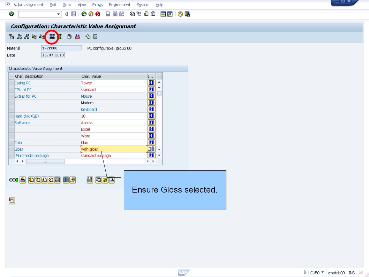Open the command field dropdown arrow

click(x=59, y=14)
